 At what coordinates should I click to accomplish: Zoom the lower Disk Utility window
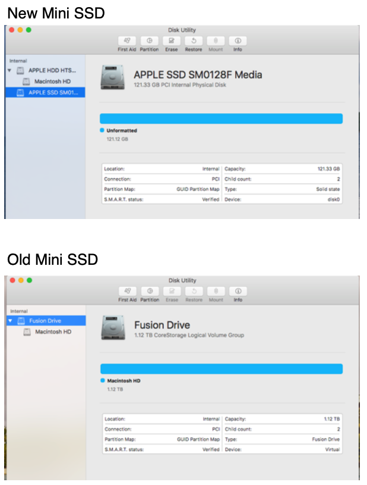pyautogui.click(x=29, y=280)
